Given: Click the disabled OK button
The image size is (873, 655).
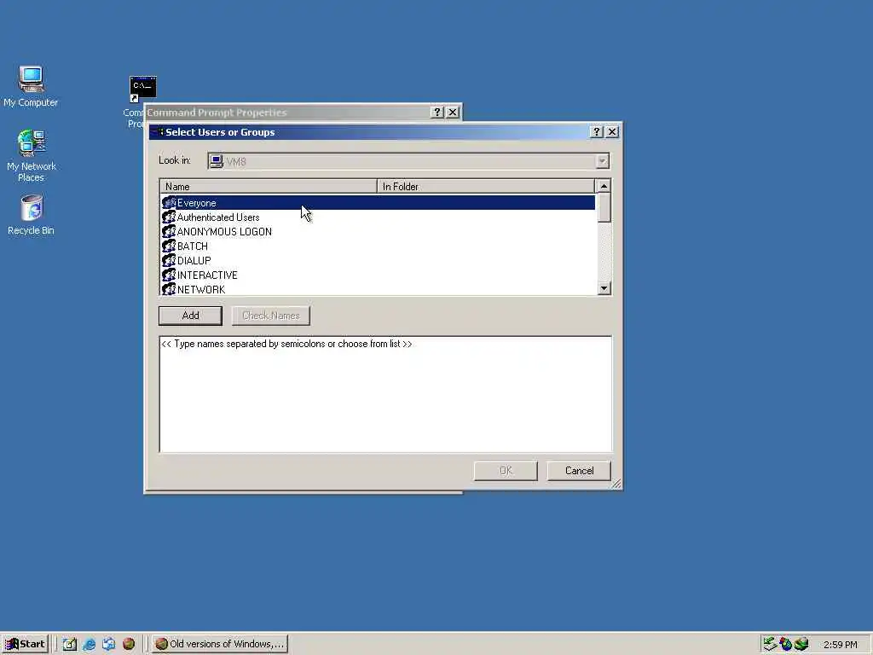Looking at the screenshot, I should point(506,471).
